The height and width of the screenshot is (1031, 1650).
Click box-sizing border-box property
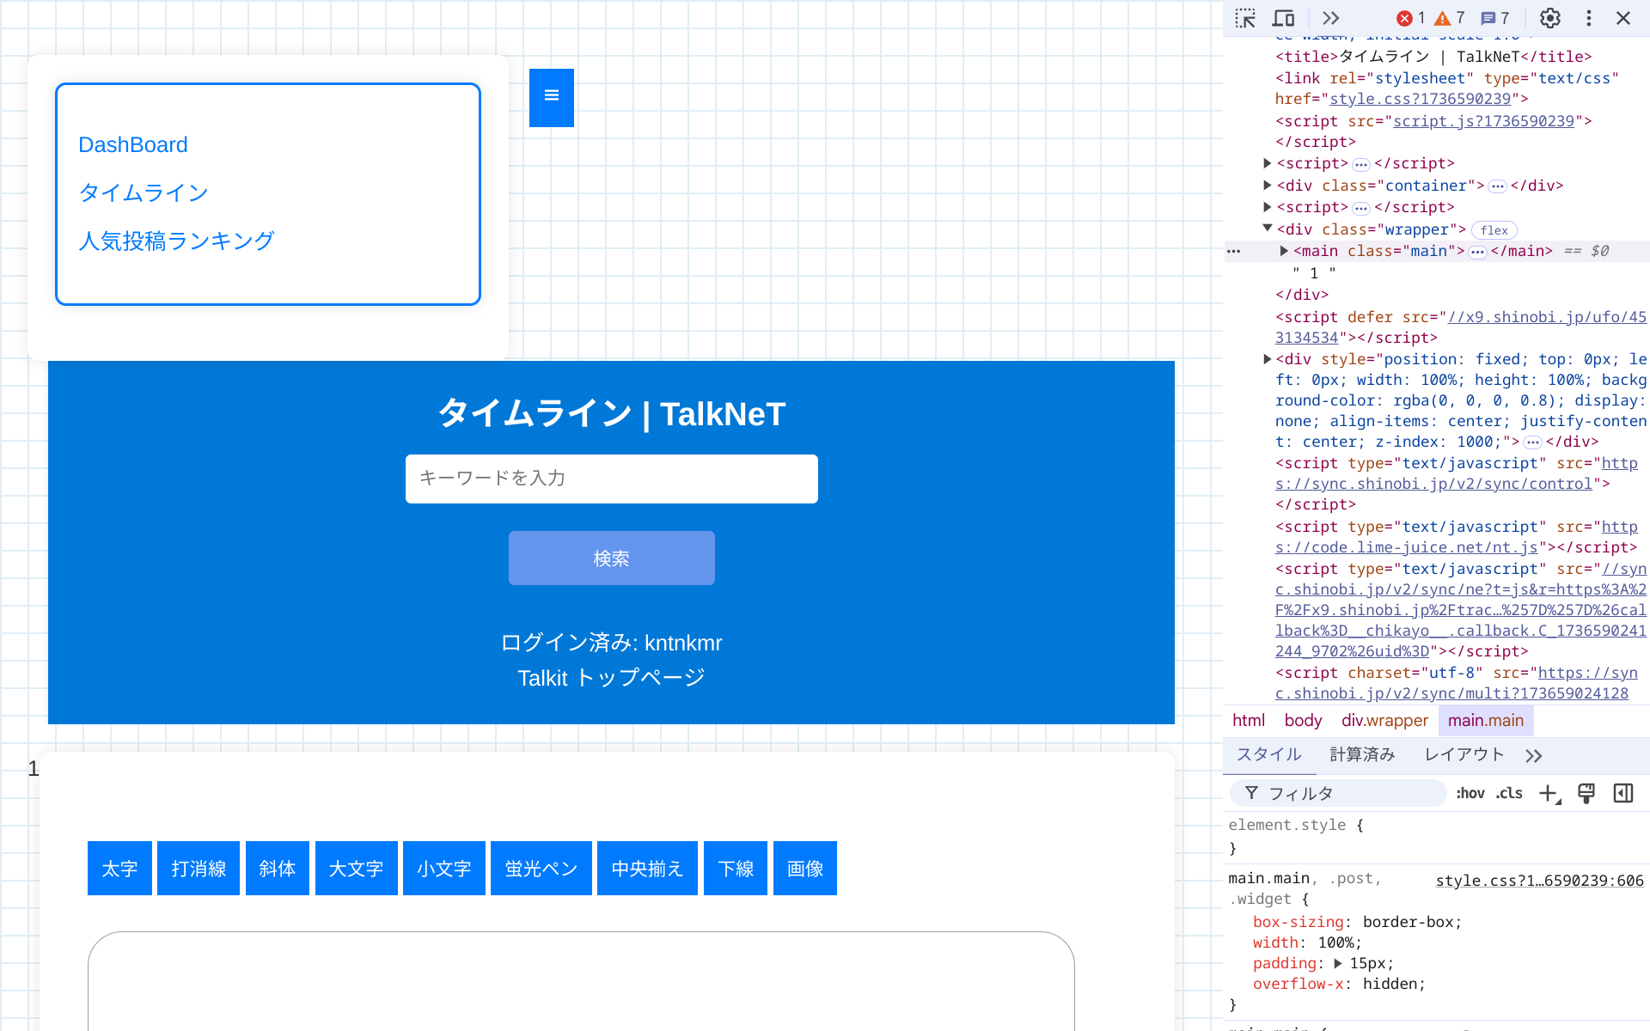[x=1357, y=922]
